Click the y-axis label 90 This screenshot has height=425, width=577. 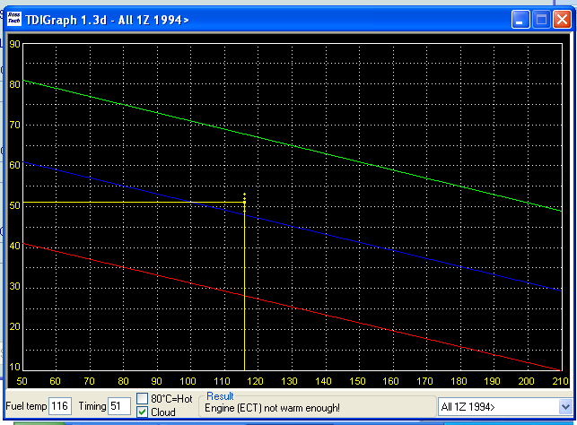pos(14,45)
